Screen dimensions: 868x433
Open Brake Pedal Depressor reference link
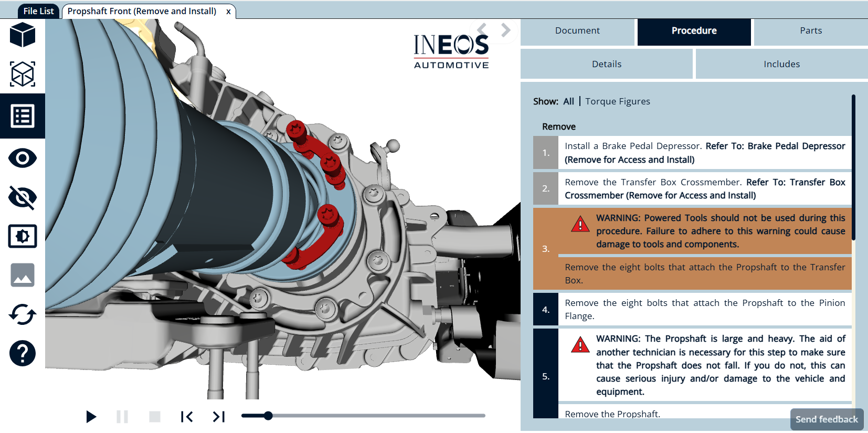tap(775, 146)
